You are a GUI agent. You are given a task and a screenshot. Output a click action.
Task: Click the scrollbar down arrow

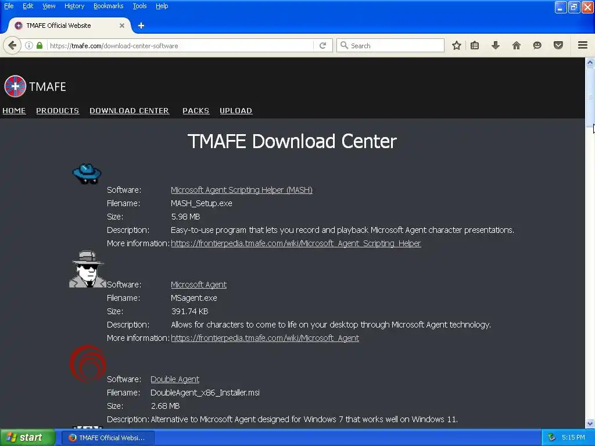(x=590, y=423)
